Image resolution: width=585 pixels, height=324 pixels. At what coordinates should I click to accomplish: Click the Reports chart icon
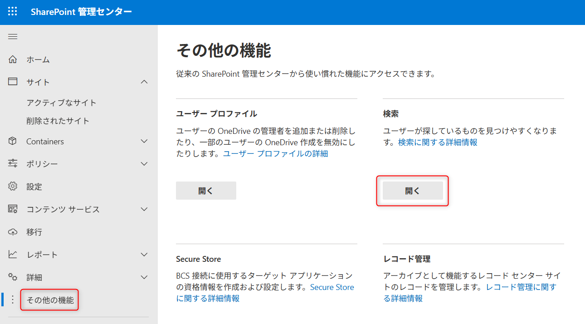13,255
